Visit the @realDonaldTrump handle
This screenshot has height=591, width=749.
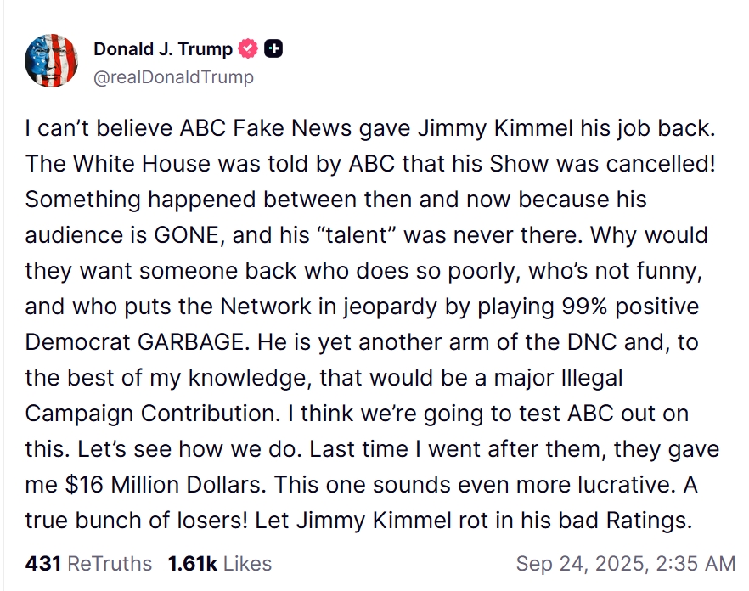pos(173,77)
